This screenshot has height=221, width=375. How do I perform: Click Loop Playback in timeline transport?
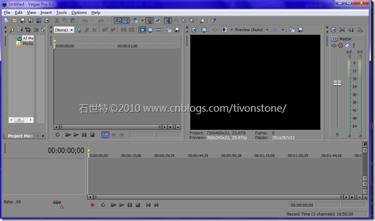[103, 205]
